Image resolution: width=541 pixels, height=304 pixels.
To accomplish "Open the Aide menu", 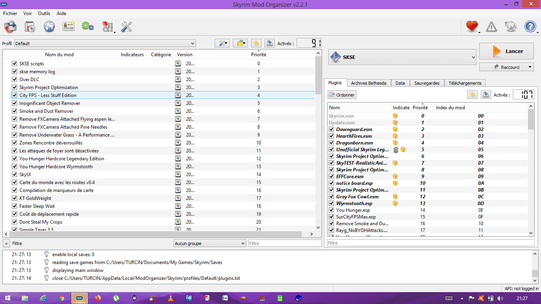I will point(61,13).
